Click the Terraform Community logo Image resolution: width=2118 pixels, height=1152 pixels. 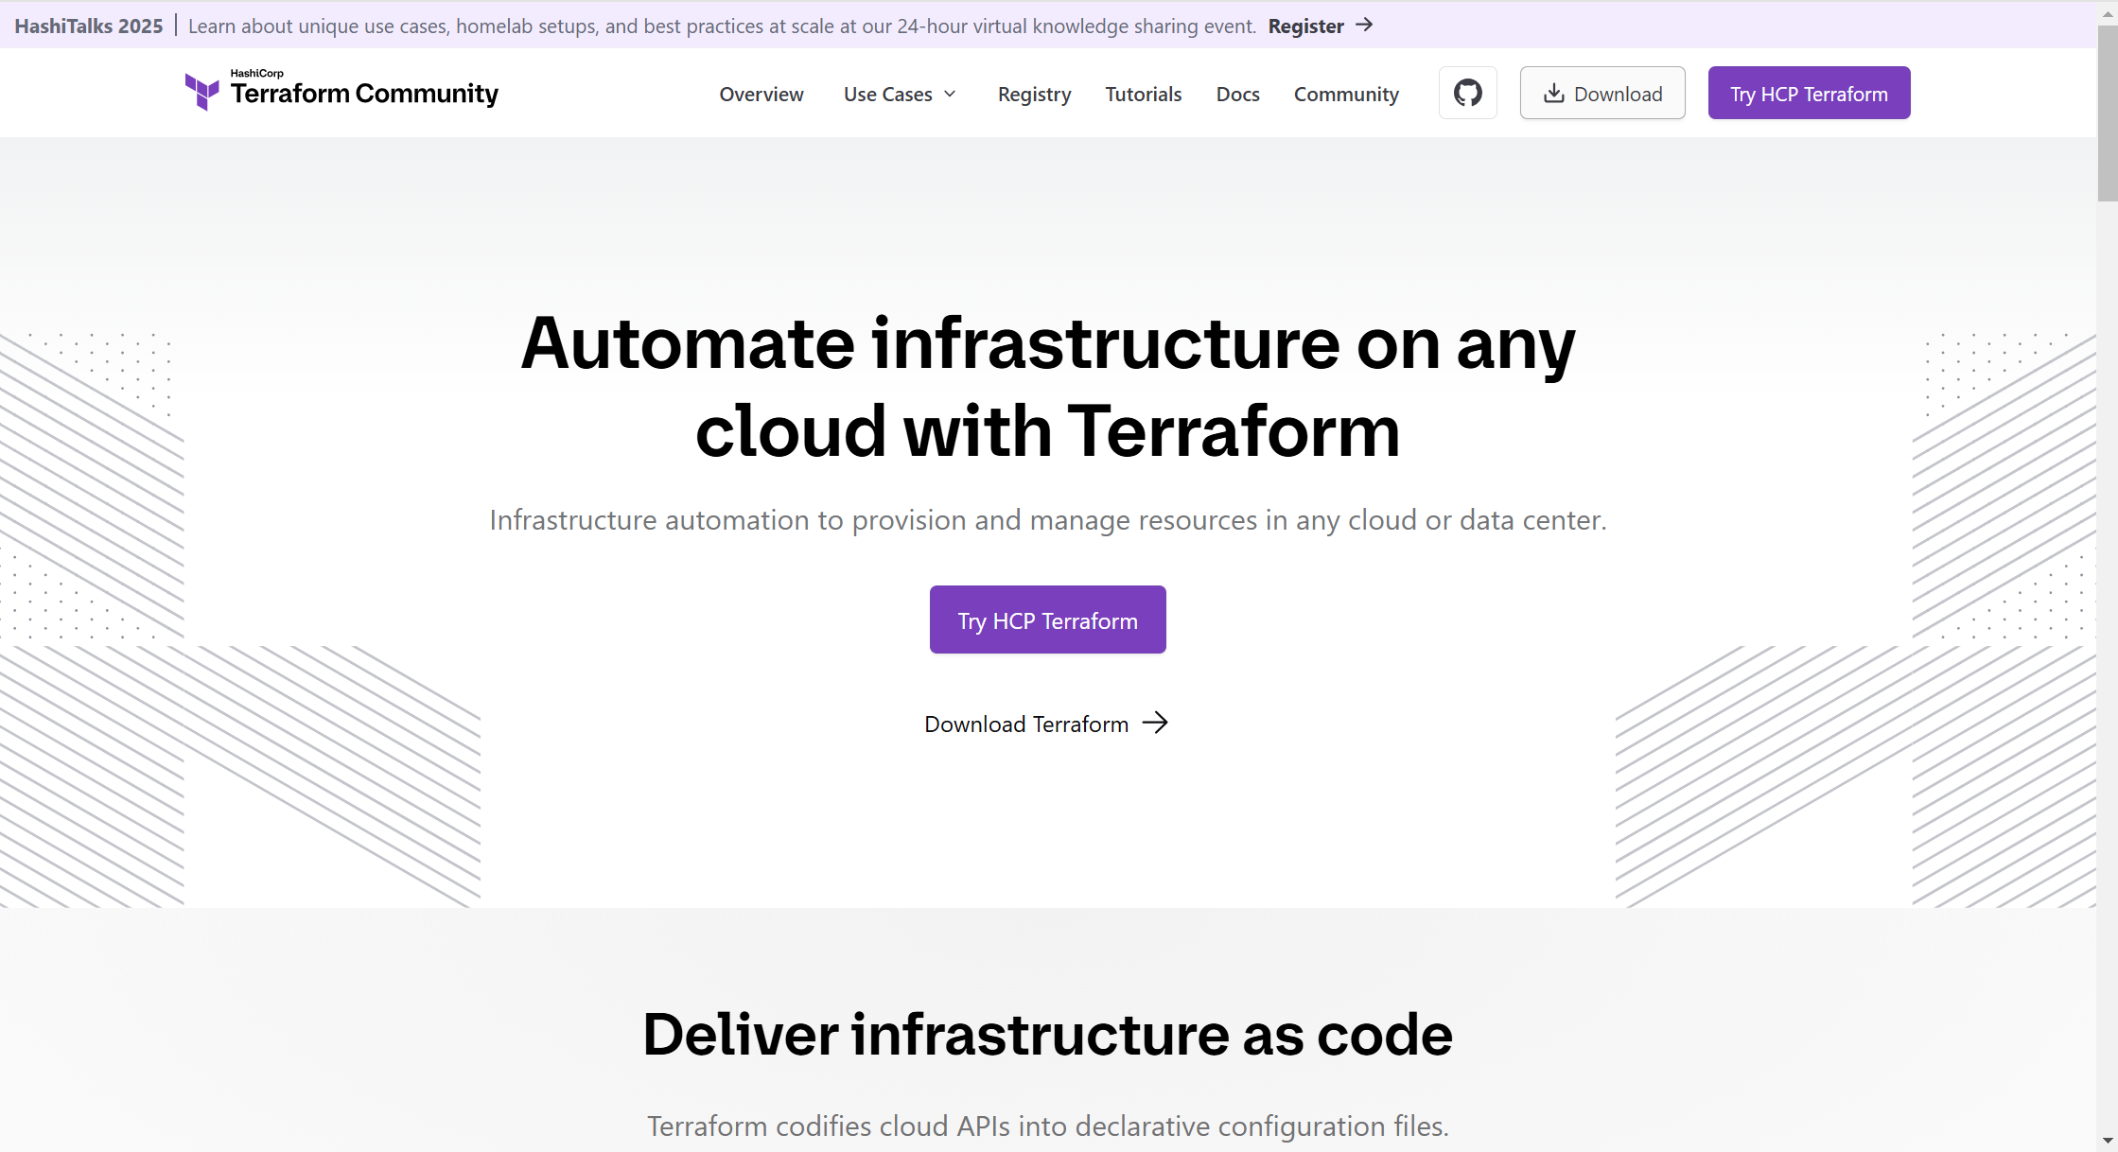[341, 92]
